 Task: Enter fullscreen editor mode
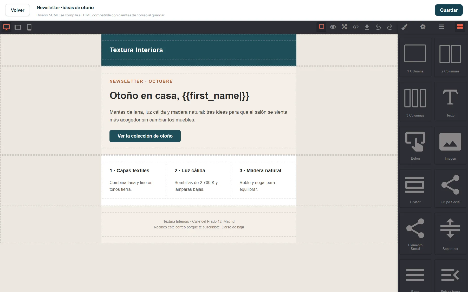344,27
